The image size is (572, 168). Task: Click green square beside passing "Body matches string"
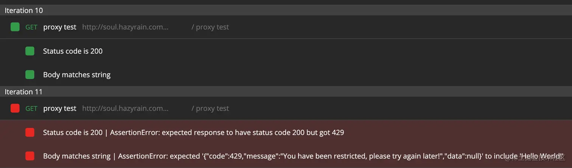pos(30,75)
